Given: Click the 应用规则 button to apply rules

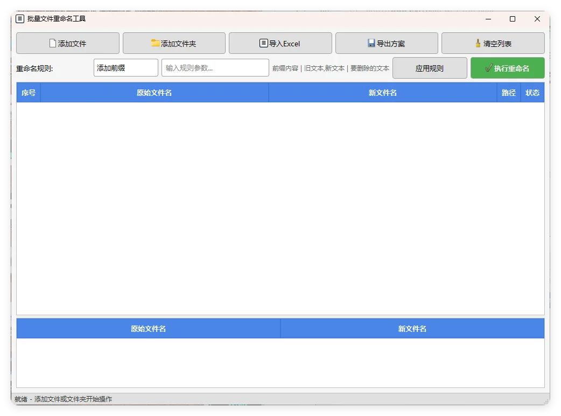Looking at the screenshot, I should [x=430, y=68].
